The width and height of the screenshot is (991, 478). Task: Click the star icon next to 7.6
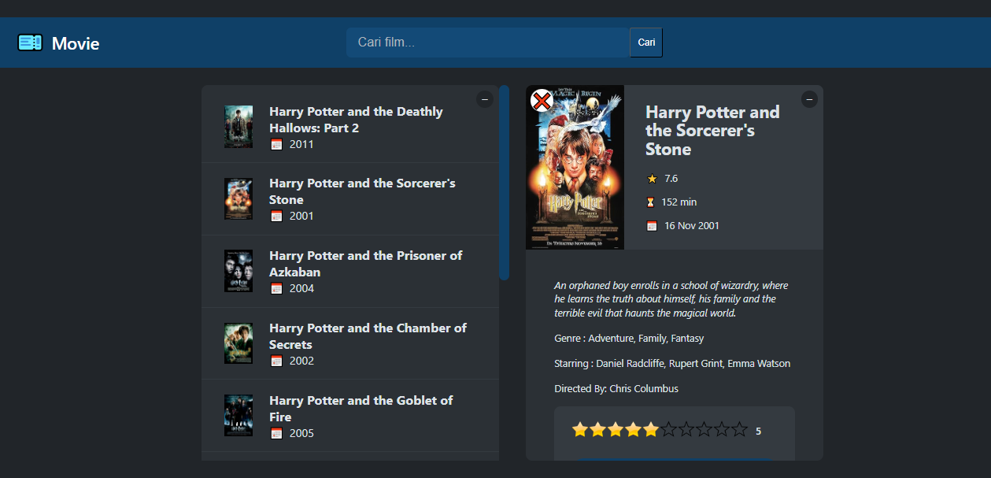click(x=652, y=179)
